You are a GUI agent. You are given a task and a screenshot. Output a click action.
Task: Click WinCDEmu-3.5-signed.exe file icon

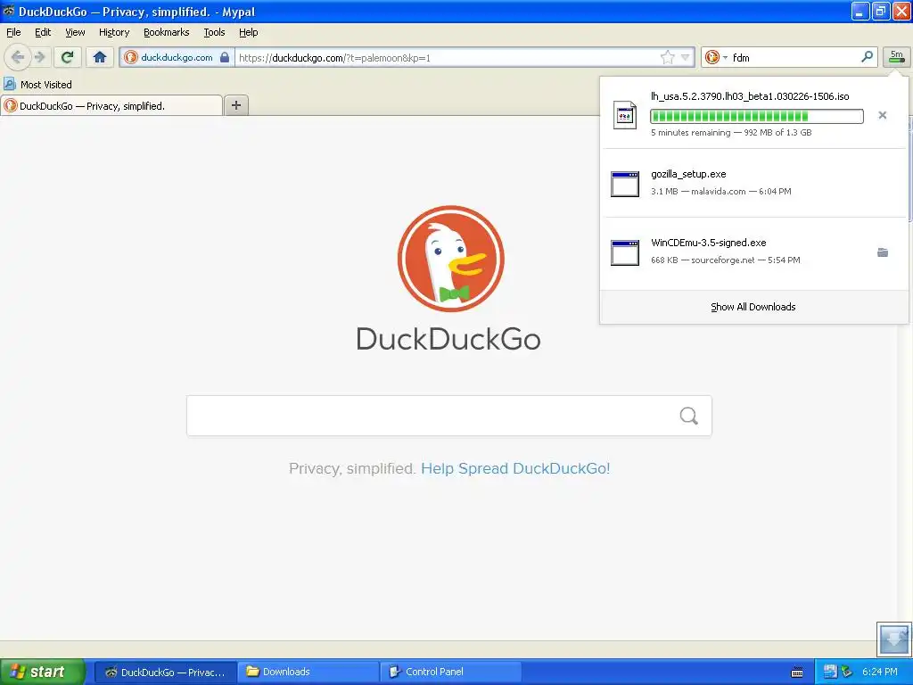point(625,252)
